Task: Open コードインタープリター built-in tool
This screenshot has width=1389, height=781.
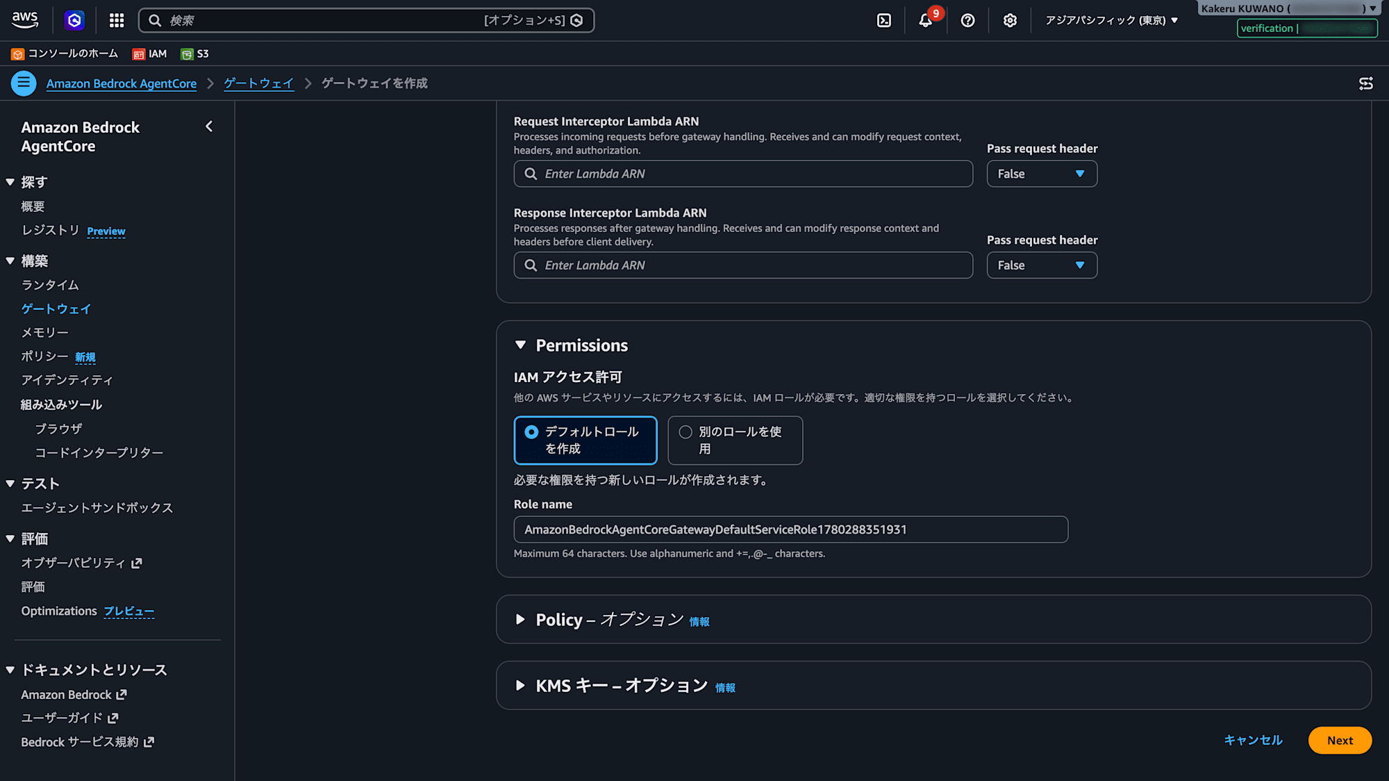Action: click(x=99, y=452)
